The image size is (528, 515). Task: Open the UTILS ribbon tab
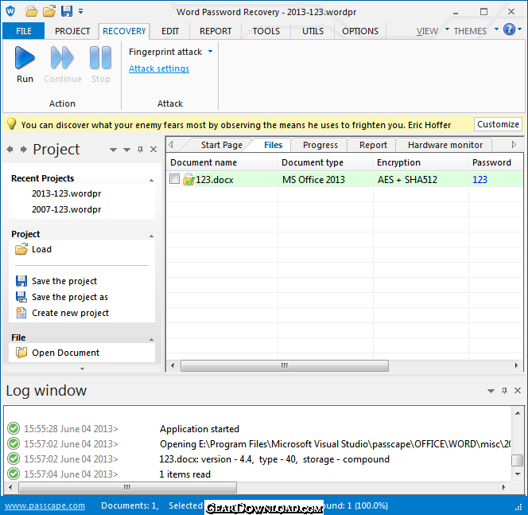point(313,31)
